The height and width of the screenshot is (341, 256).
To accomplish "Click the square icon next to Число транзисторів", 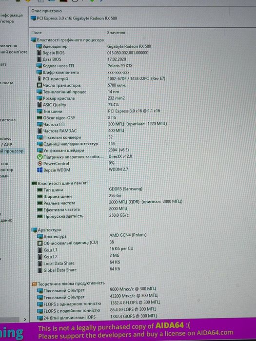I will (x=39, y=85).
